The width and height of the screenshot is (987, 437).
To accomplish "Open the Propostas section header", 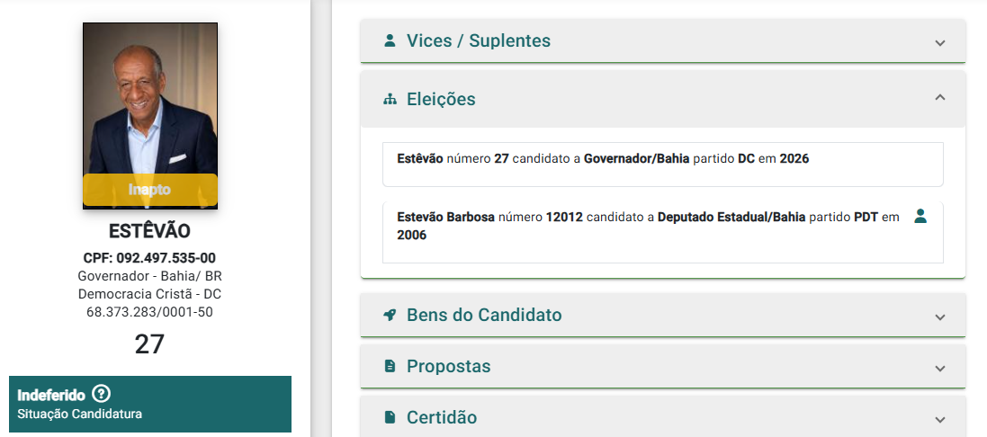I will pos(663,366).
